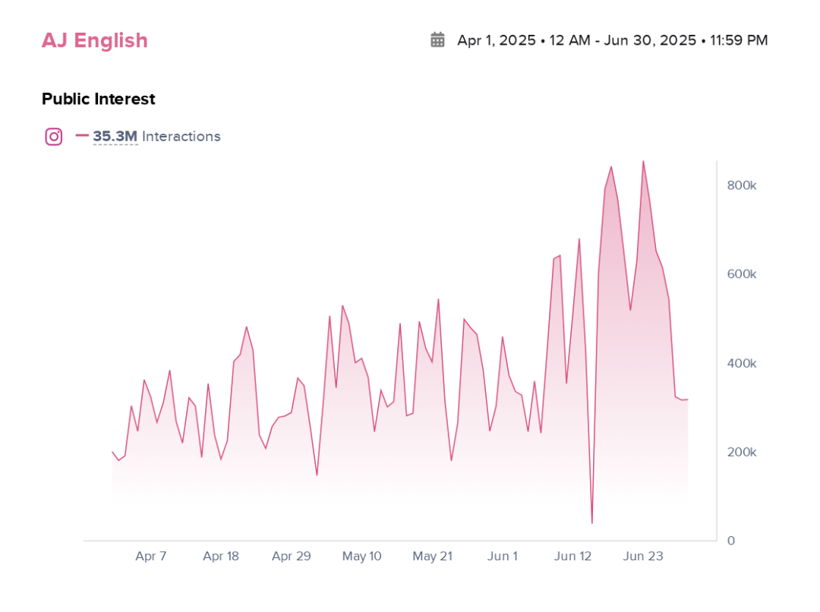Click the May 10 date label
The image size is (820, 612).
pyautogui.click(x=362, y=556)
